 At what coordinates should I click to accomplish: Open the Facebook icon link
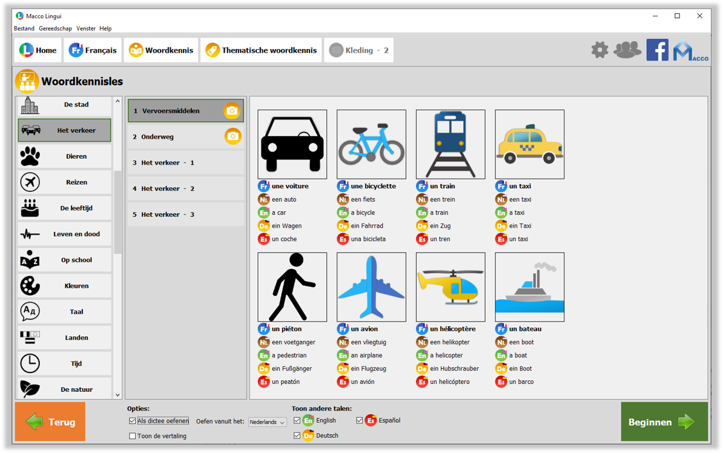point(657,50)
